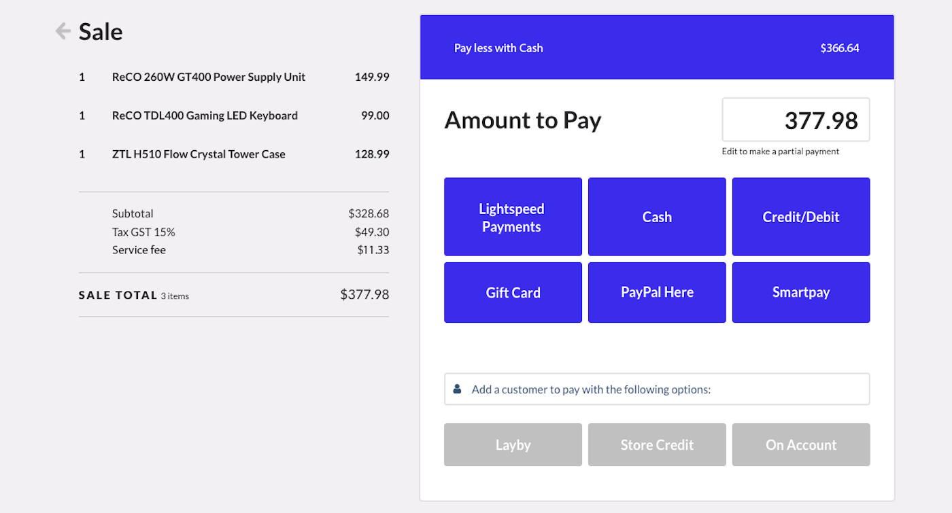This screenshot has height=513, width=952.
Task: Click the $366.64 cash price
Action: [x=840, y=48]
